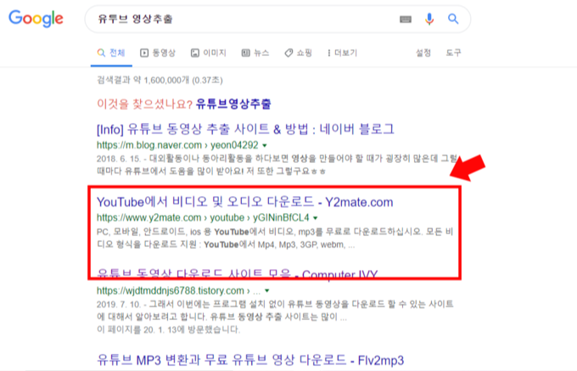The width and height of the screenshot is (577, 371).
Task: Switch to the 뉴스 tab
Action: pos(255,53)
